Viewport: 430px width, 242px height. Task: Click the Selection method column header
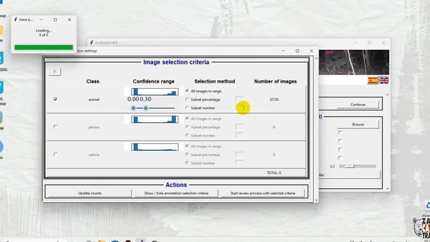(215, 81)
